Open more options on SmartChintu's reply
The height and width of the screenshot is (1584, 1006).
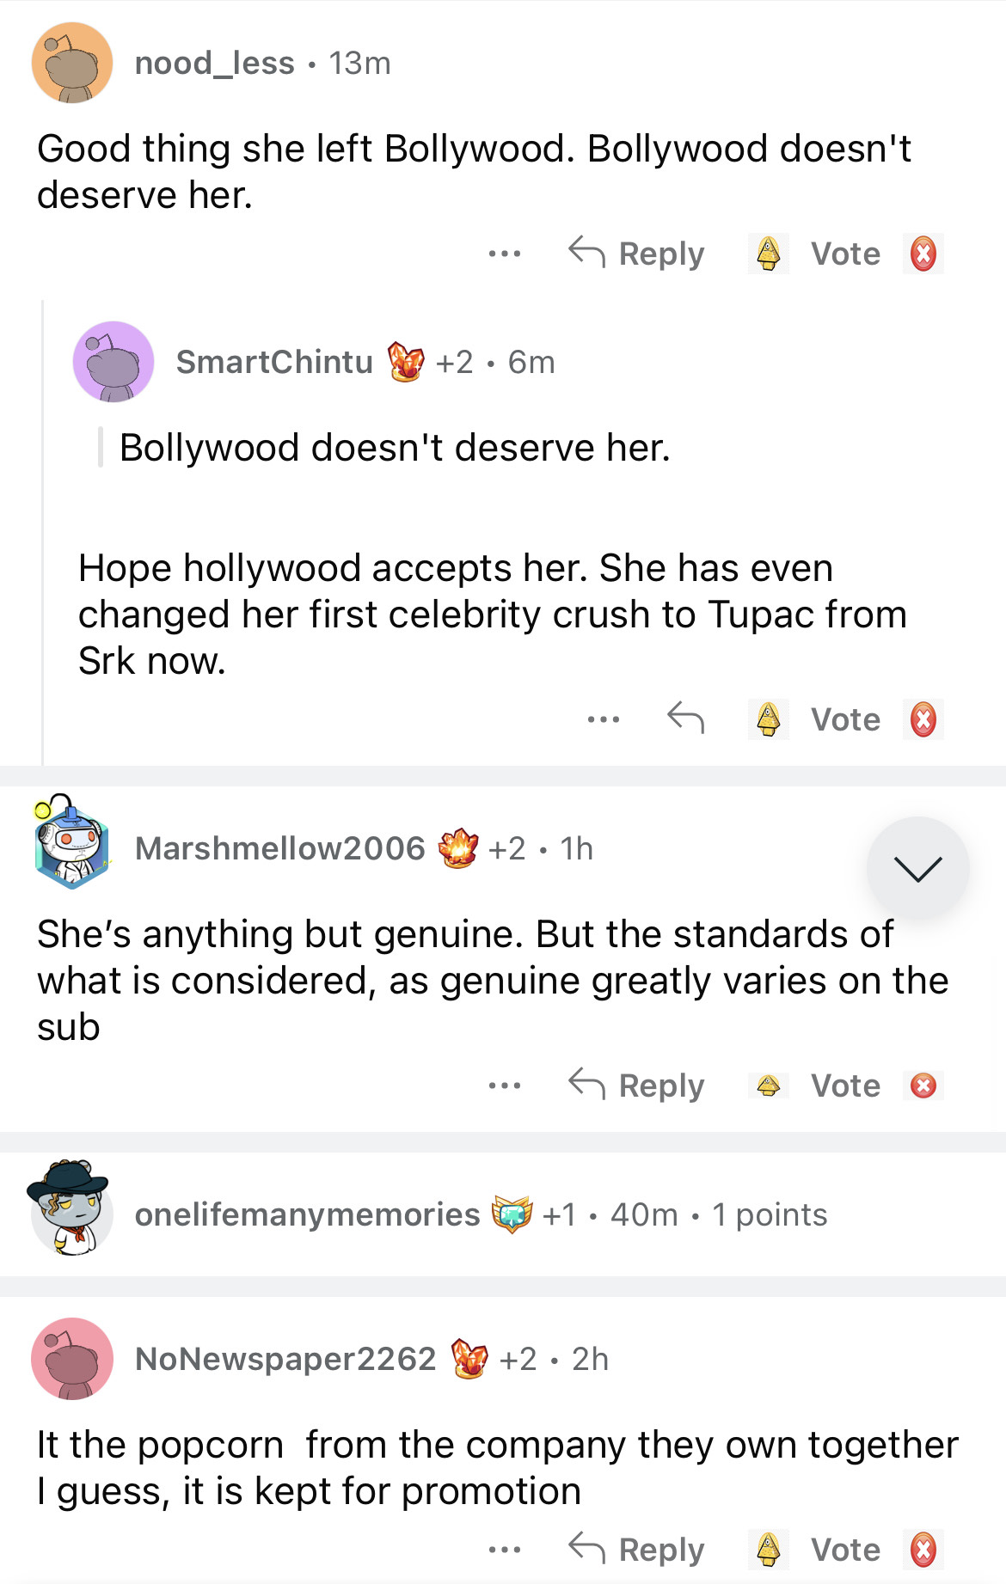click(x=603, y=719)
